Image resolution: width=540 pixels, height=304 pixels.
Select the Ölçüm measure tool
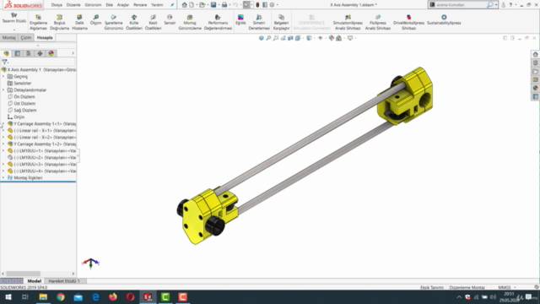95,20
